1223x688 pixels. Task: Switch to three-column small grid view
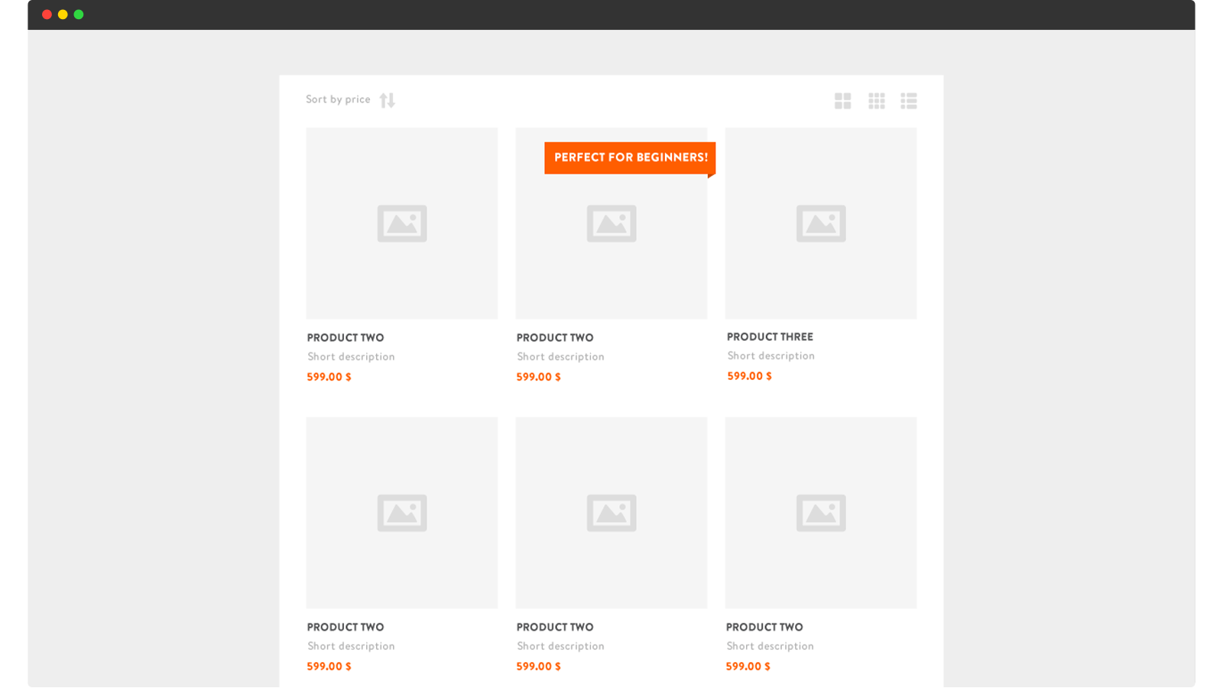[876, 101]
